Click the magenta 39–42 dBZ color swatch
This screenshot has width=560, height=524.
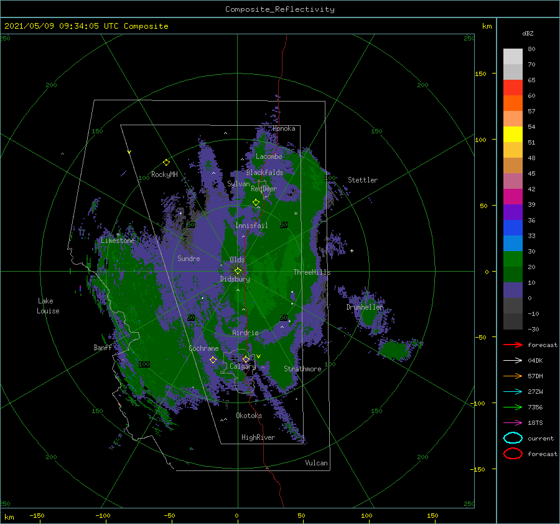click(x=513, y=197)
